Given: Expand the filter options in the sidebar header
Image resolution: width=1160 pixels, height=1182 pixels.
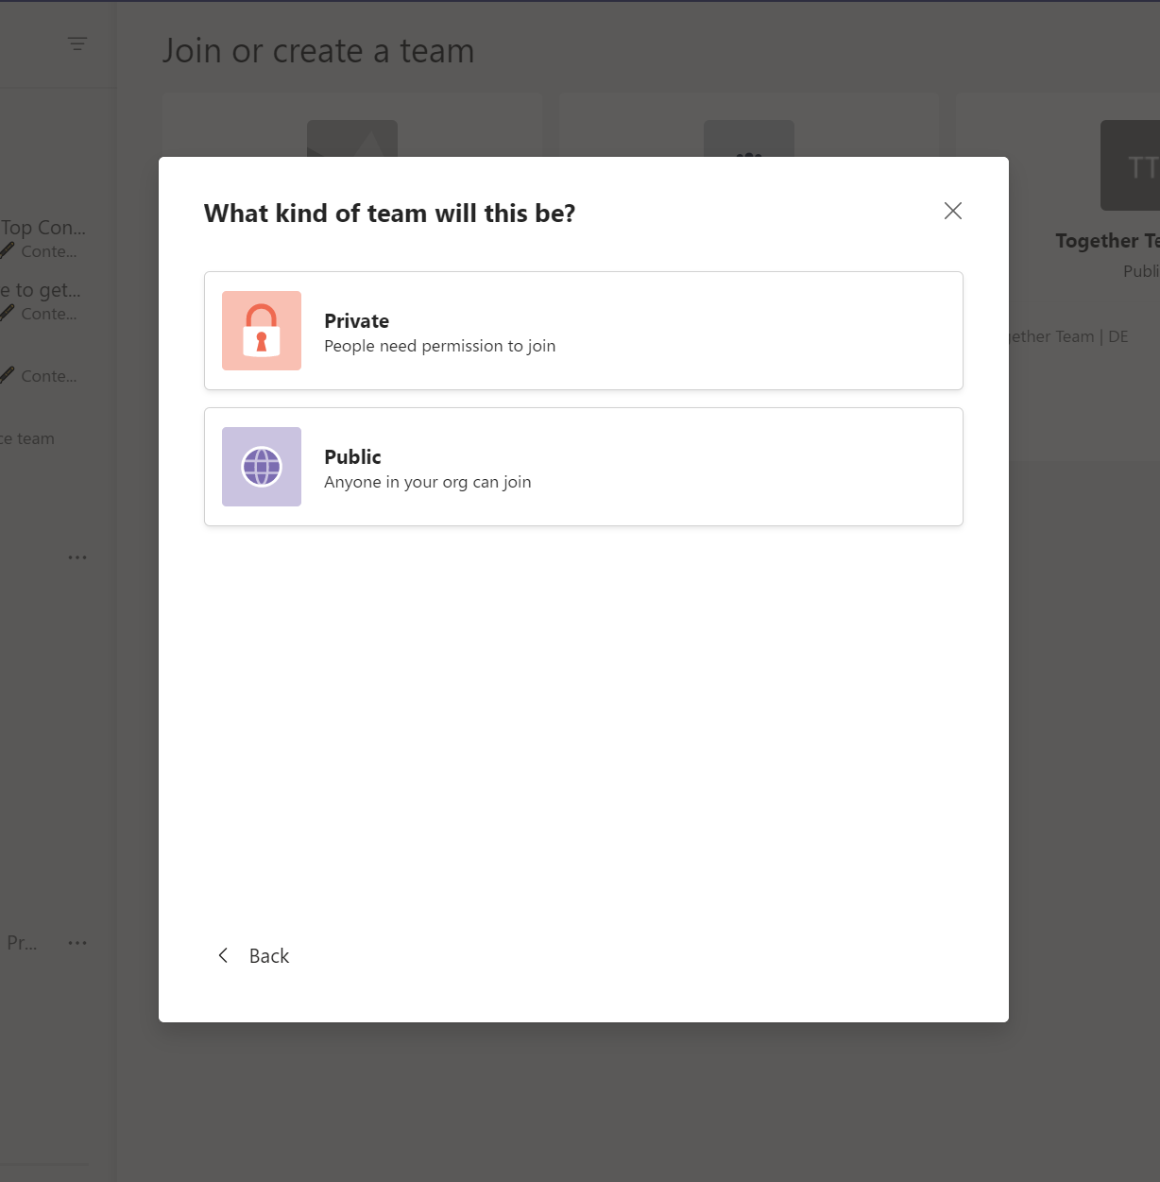Looking at the screenshot, I should [77, 43].
